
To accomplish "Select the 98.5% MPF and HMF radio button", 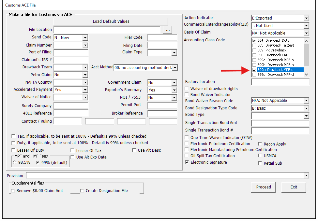I will tap(15, 162).
